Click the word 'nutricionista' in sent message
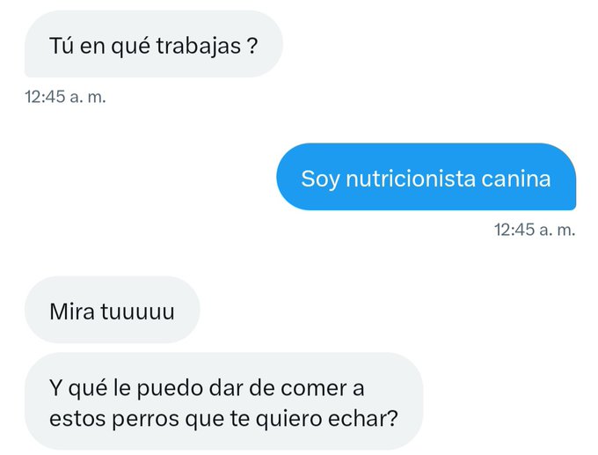This screenshot has width=598, height=455. pyautogui.click(x=411, y=179)
